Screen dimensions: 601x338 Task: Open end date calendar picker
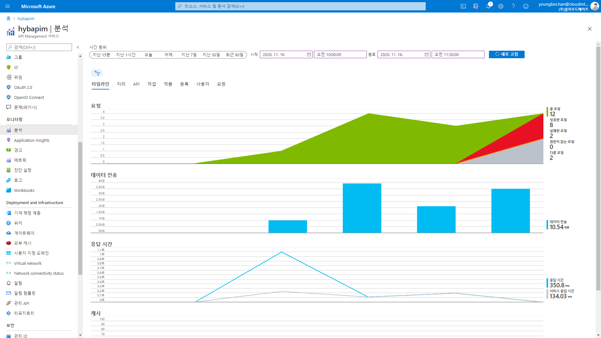point(426,54)
